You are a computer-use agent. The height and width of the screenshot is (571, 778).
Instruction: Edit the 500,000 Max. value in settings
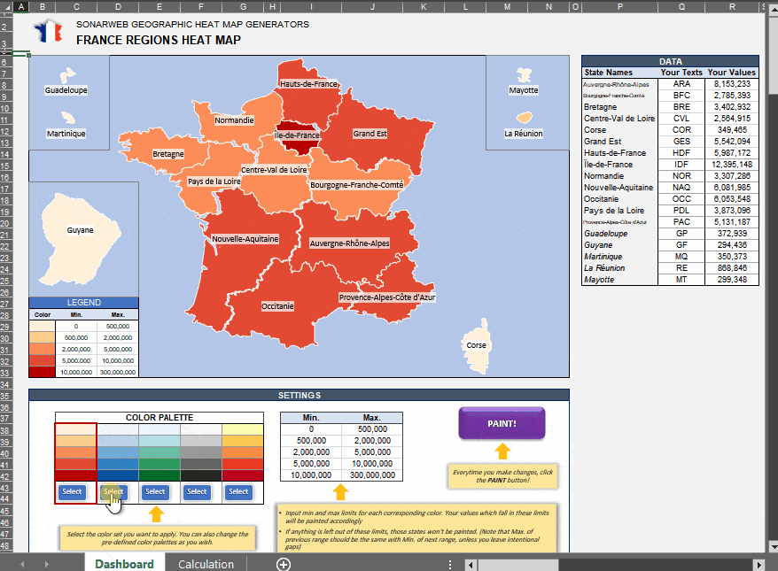[372, 429]
